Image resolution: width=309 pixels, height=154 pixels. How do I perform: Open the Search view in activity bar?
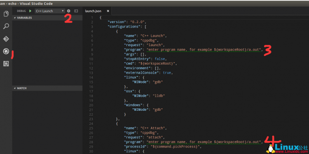click(x=6, y=26)
